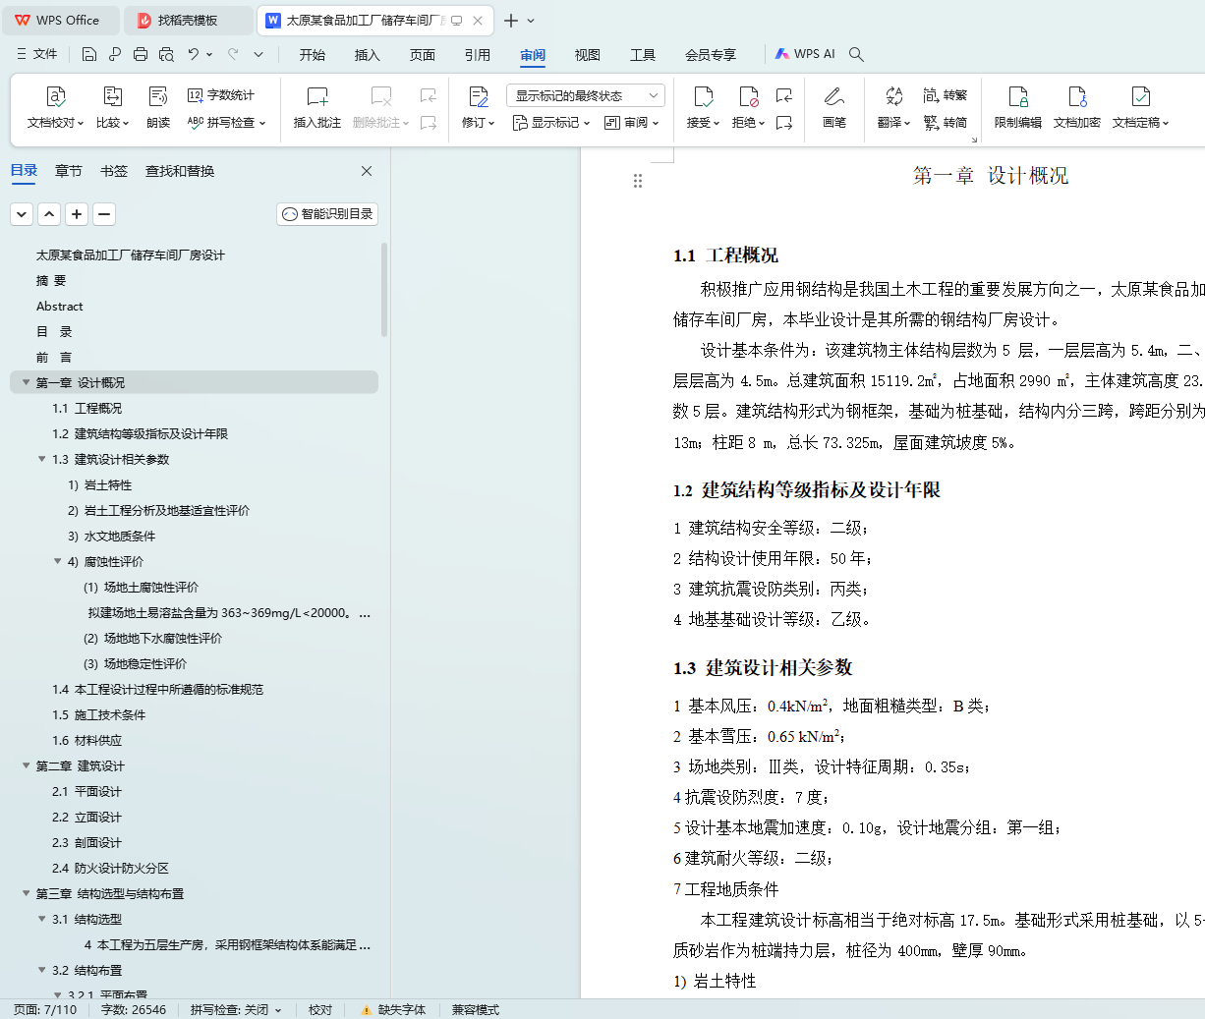Jump to 2.4 防火设计防火分区 in outline
This screenshot has height=1019, width=1205.
pyautogui.click(x=110, y=868)
